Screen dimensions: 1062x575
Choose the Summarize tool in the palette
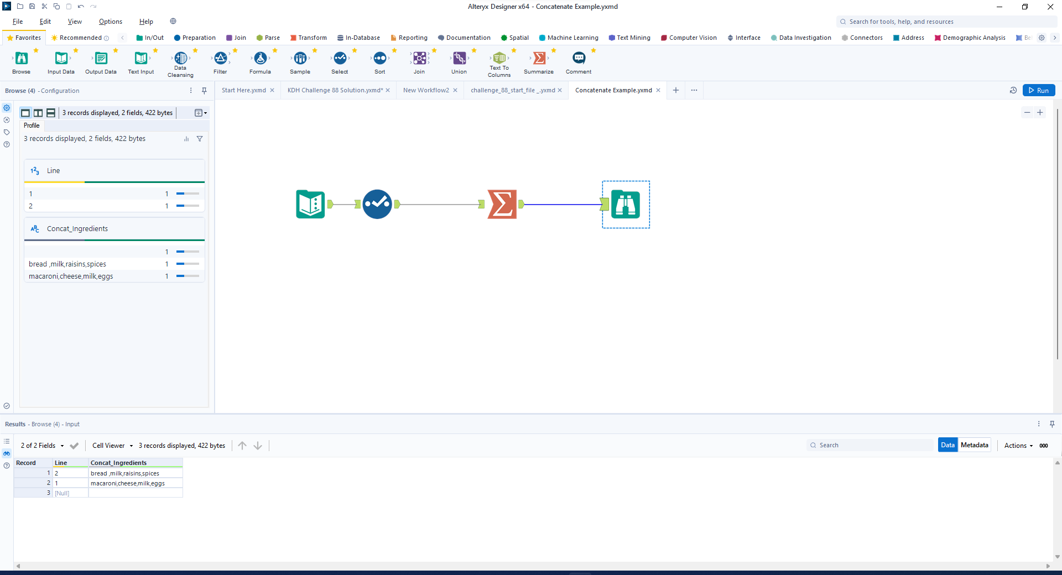tap(539, 61)
